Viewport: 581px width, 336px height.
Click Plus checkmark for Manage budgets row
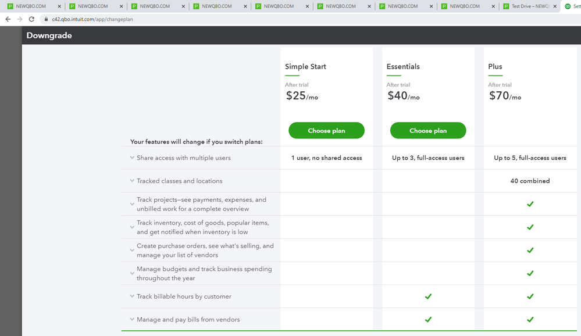[530, 273]
